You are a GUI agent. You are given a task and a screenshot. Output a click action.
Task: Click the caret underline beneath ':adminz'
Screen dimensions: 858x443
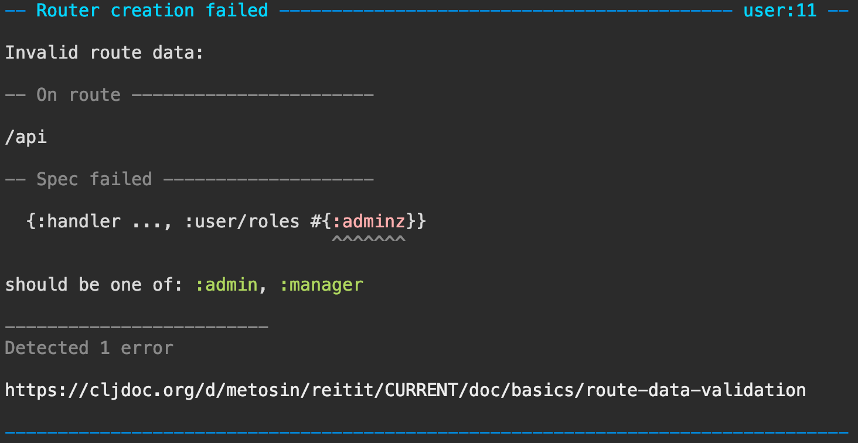pyautogui.click(x=369, y=239)
